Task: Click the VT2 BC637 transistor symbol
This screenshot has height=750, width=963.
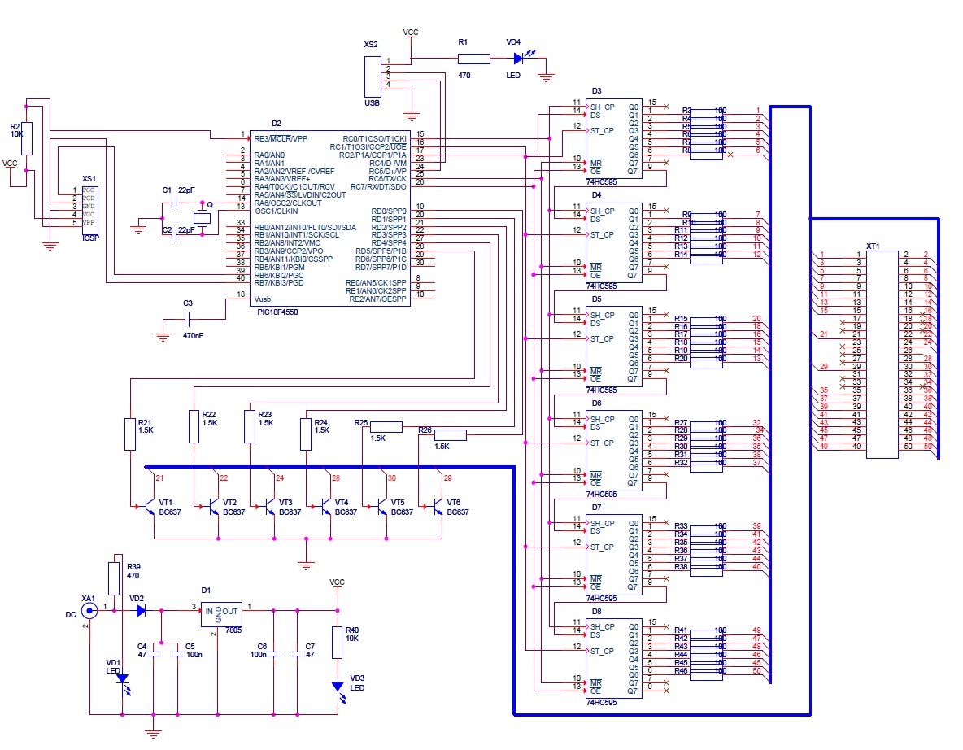Action: click(x=212, y=507)
